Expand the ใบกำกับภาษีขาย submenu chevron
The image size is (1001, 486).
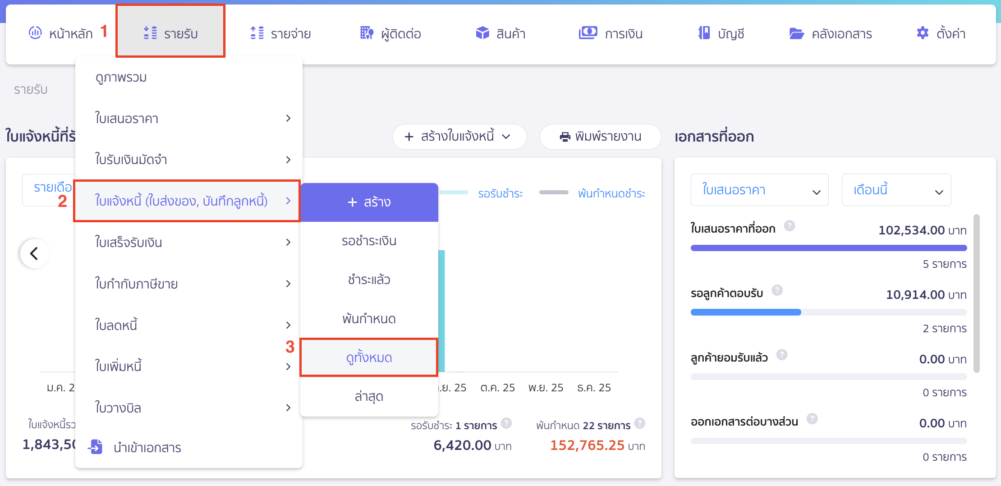coord(288,284)
